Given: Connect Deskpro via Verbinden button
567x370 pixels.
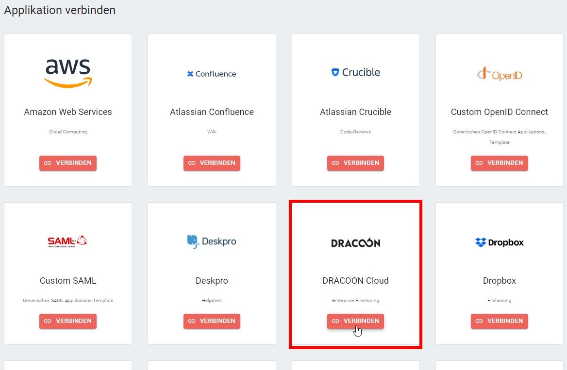Looking at the screenshot, I should coord(212,321).
